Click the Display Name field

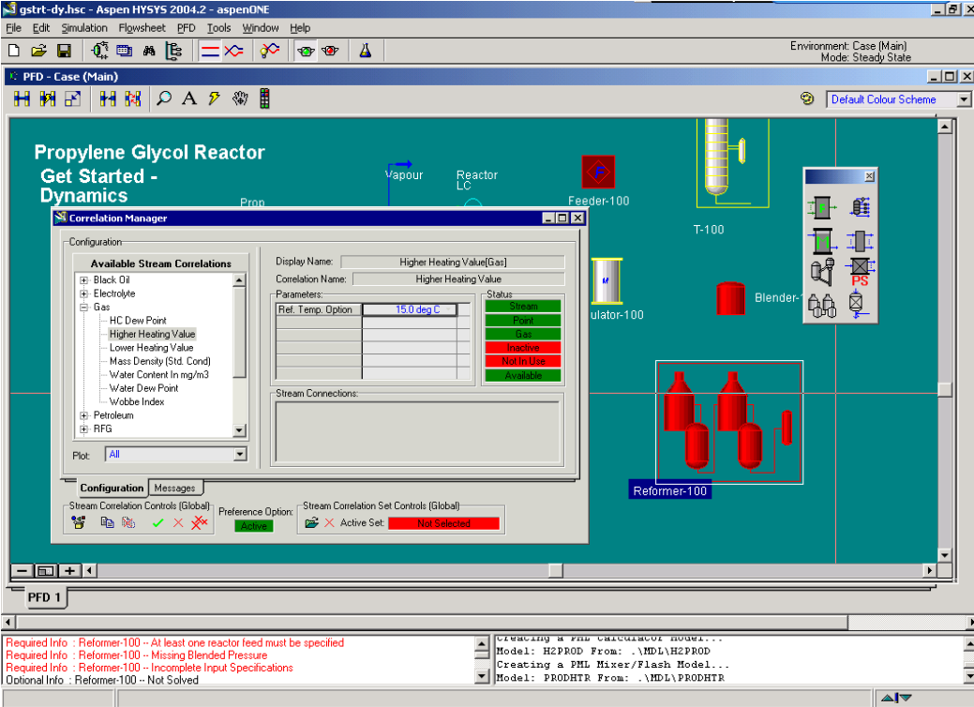453,263
